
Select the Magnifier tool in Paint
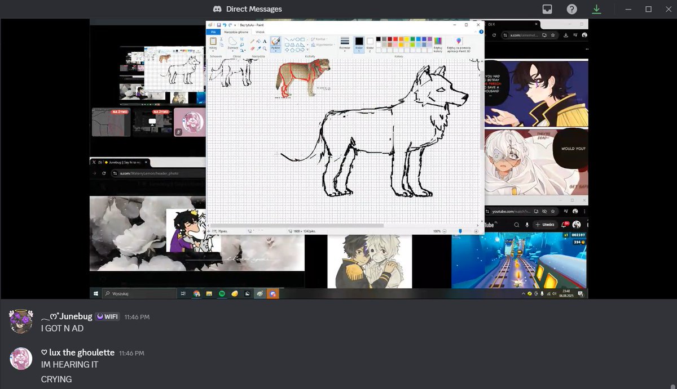(265, 48)
